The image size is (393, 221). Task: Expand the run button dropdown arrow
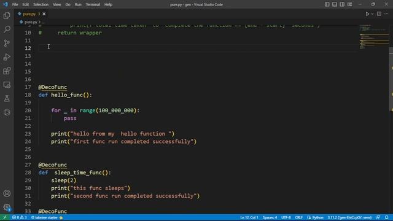[372, 14]
